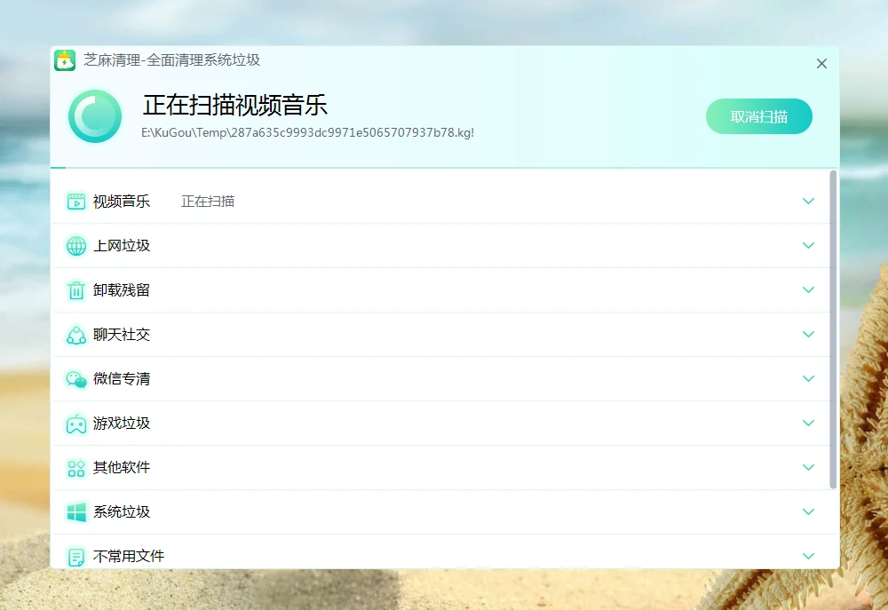Click the WeChat icon for 微信专清
The image size is (888, 610).
click(76, 379)
